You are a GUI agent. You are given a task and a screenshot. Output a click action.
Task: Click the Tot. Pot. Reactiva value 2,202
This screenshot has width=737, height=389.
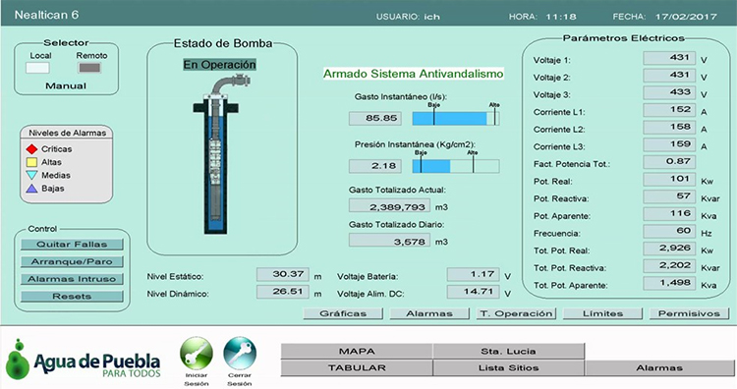pos(669,266)
